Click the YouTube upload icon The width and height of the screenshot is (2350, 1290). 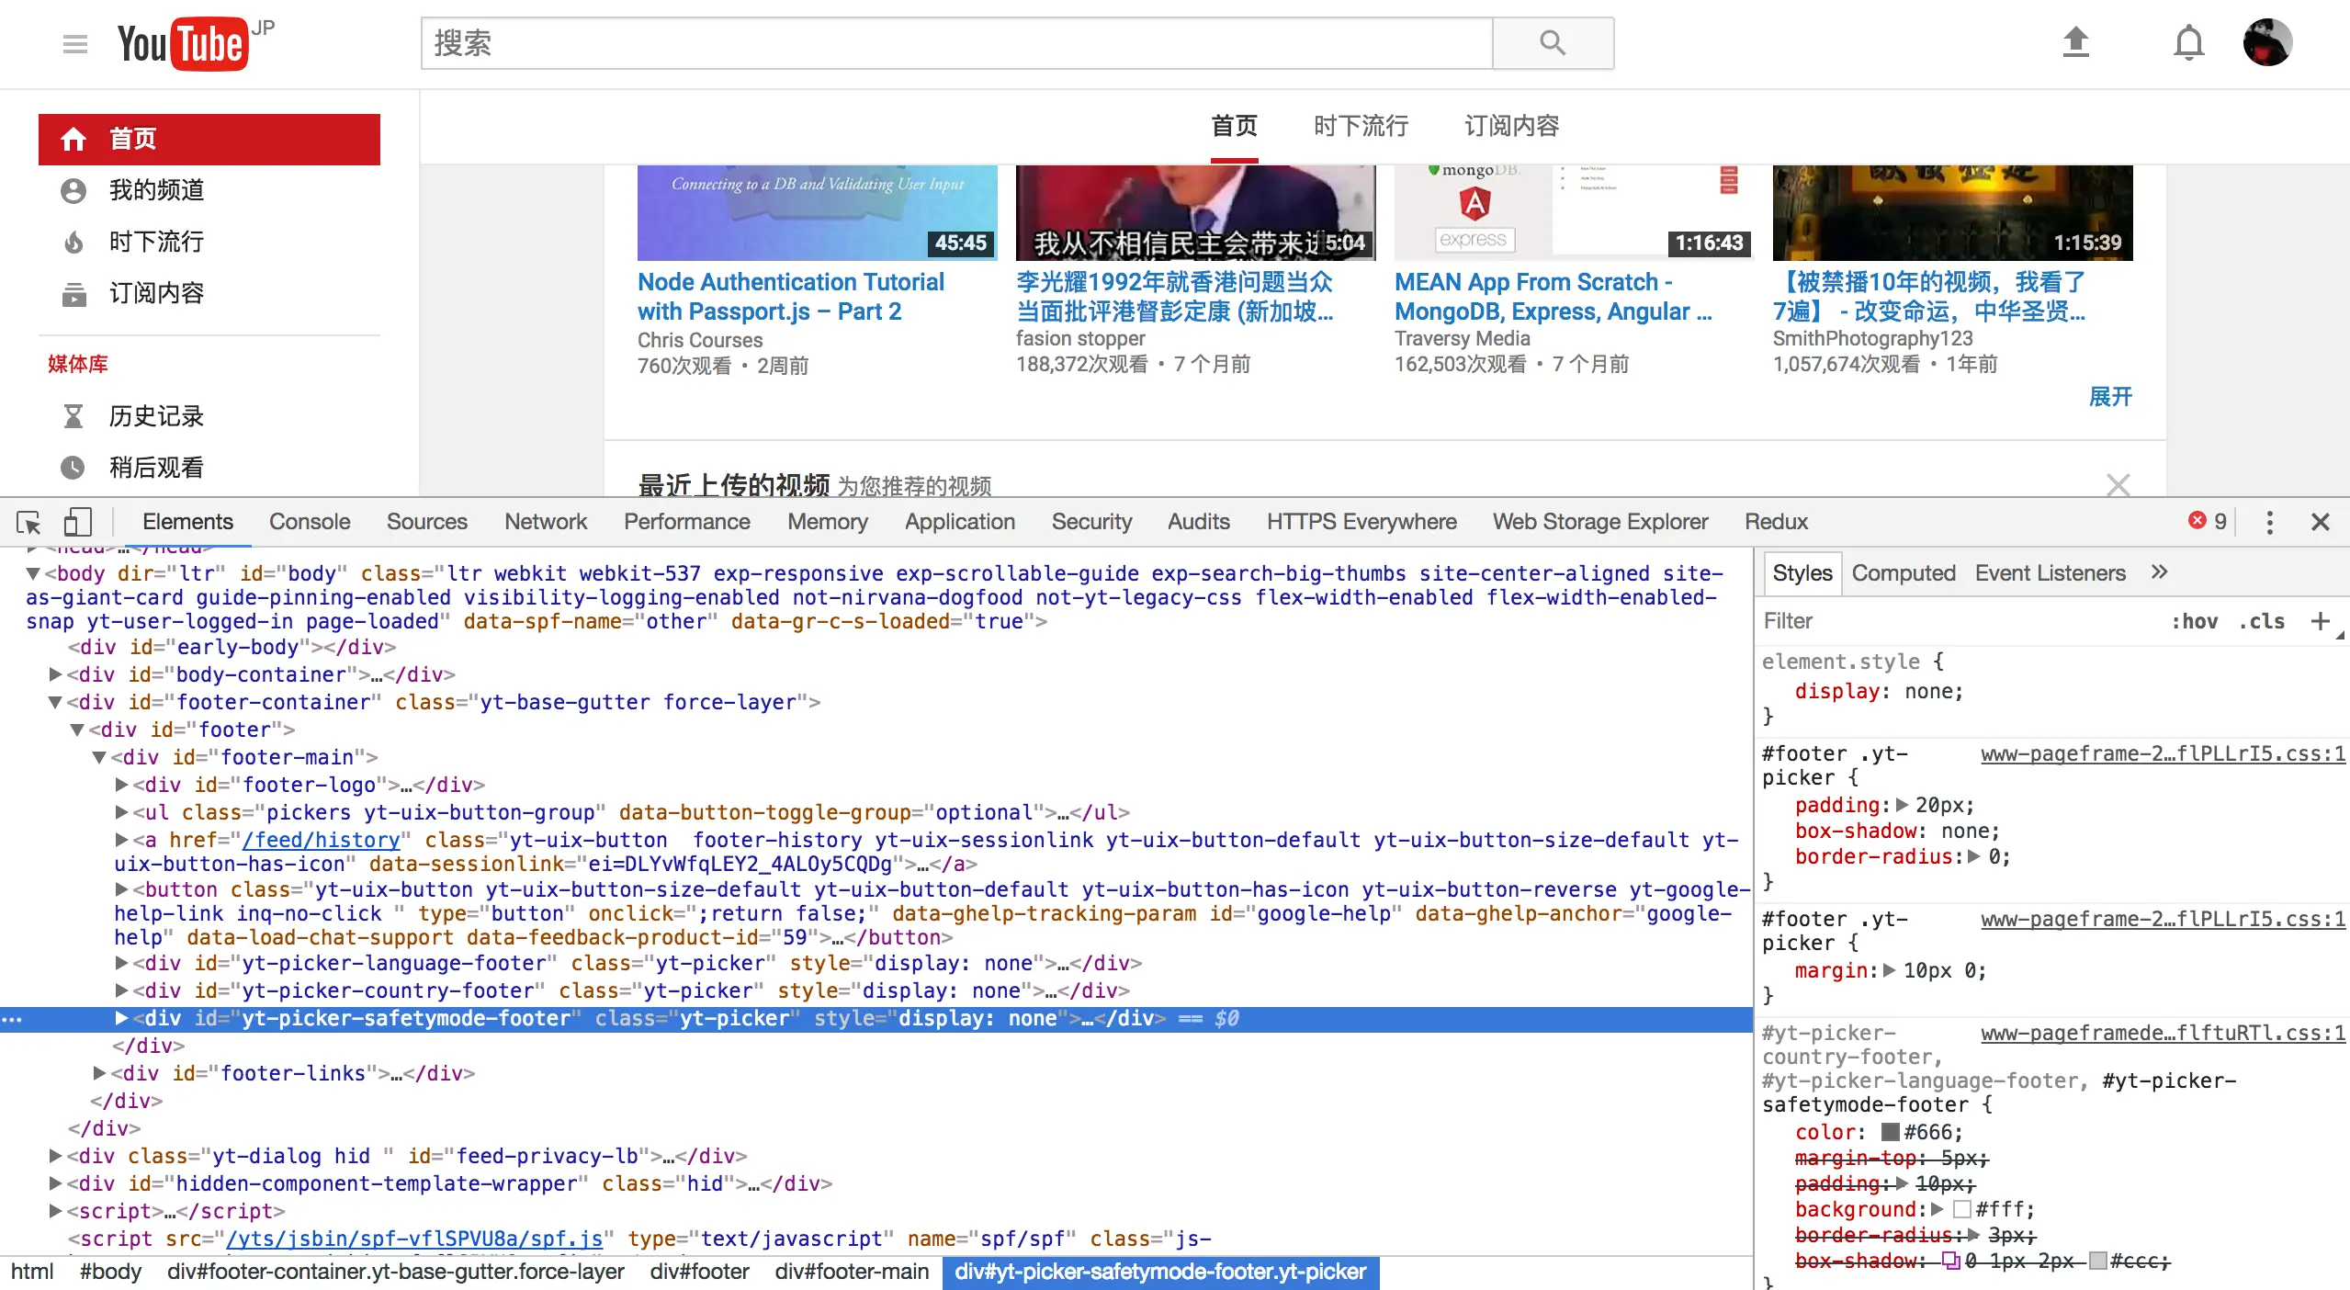2075,42
